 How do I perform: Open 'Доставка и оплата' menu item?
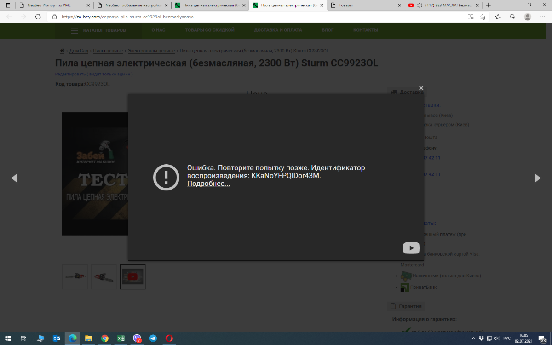(x=278, y=30)
